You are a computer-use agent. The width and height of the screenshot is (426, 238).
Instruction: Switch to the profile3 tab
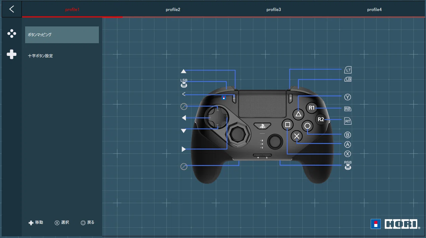click(273, 10)
